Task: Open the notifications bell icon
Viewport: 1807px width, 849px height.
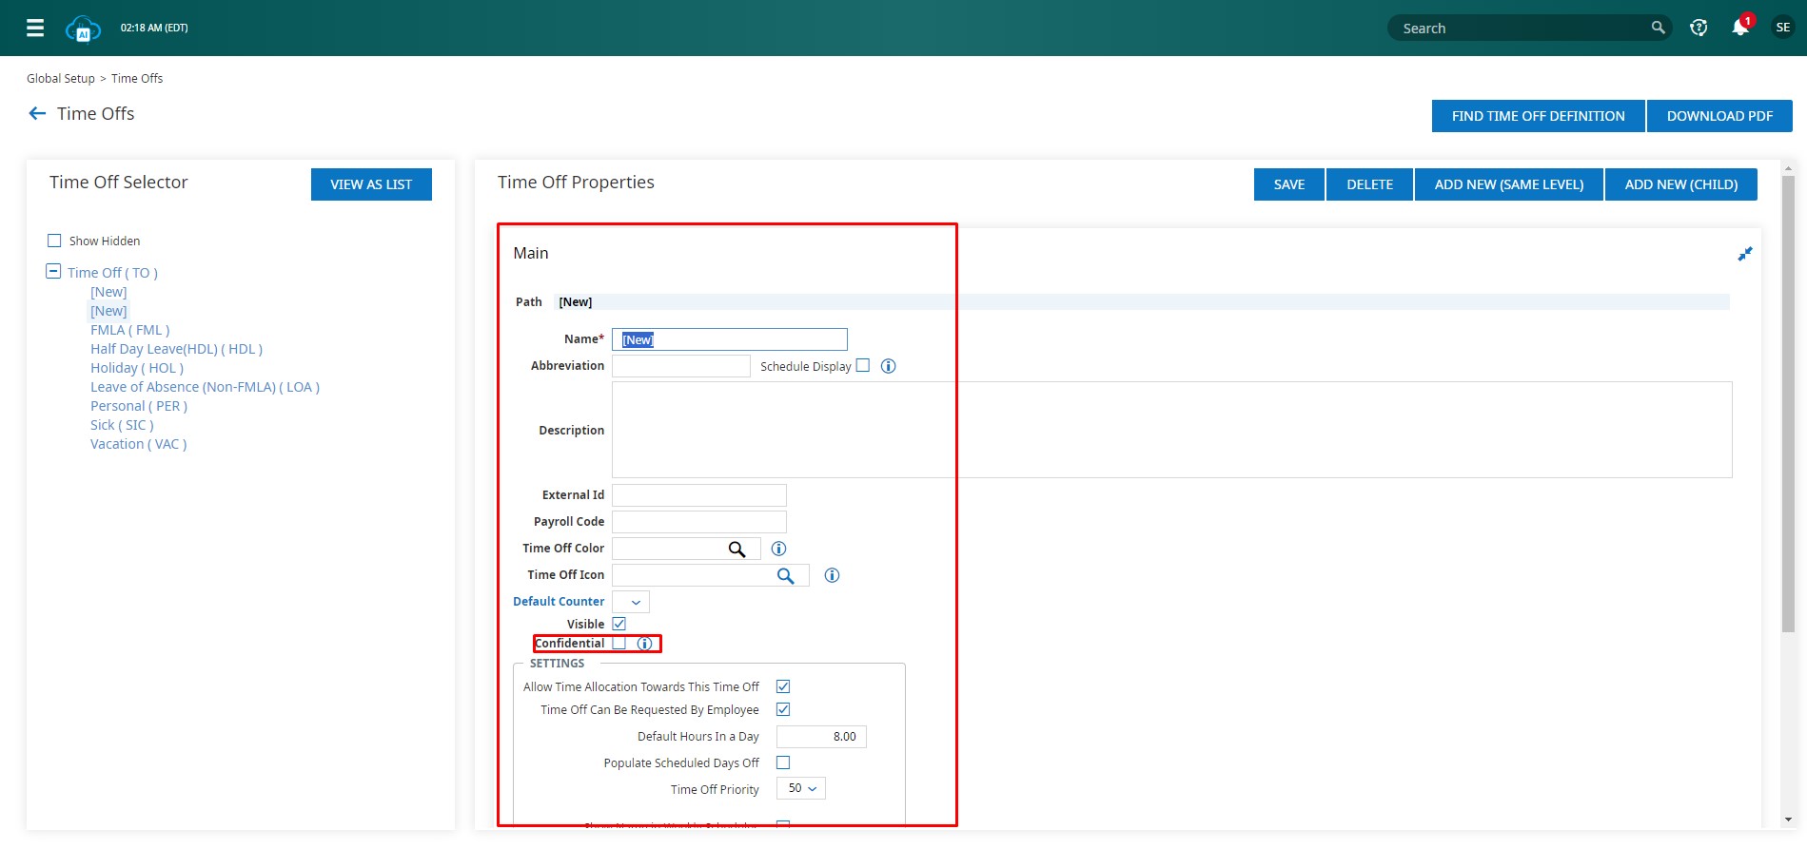Action: [x=1740, y=28]
